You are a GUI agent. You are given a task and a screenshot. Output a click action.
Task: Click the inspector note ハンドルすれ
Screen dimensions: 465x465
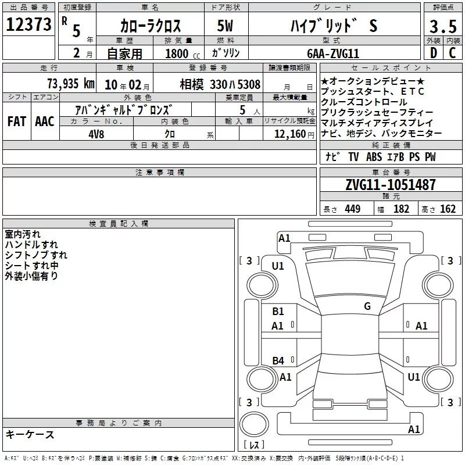point(31,245)
